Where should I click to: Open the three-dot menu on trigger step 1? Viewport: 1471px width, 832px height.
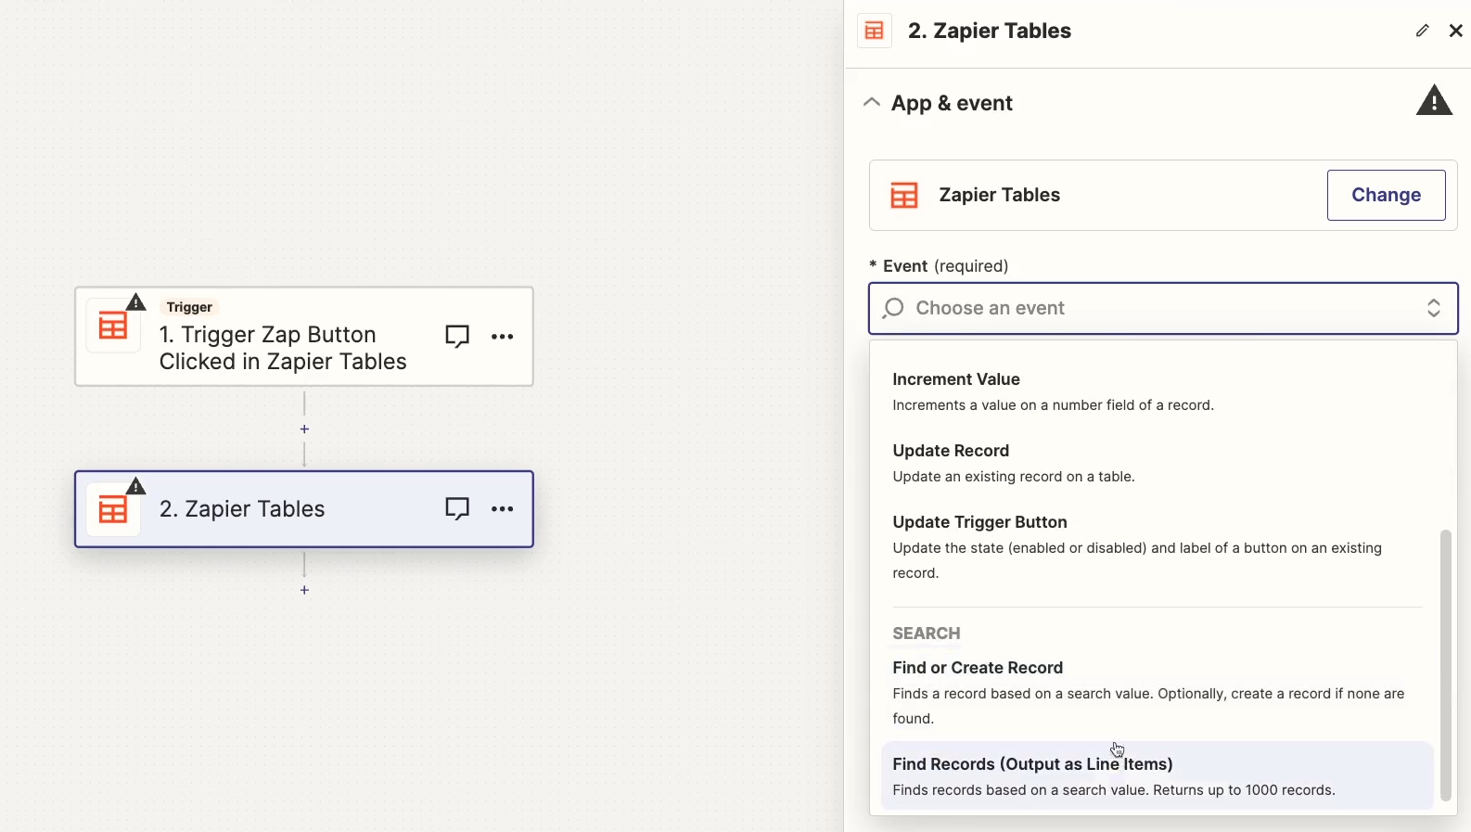point(503,337)
